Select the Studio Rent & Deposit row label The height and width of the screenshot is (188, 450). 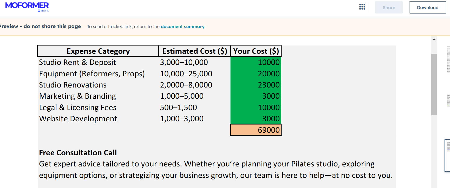(77, 62)
